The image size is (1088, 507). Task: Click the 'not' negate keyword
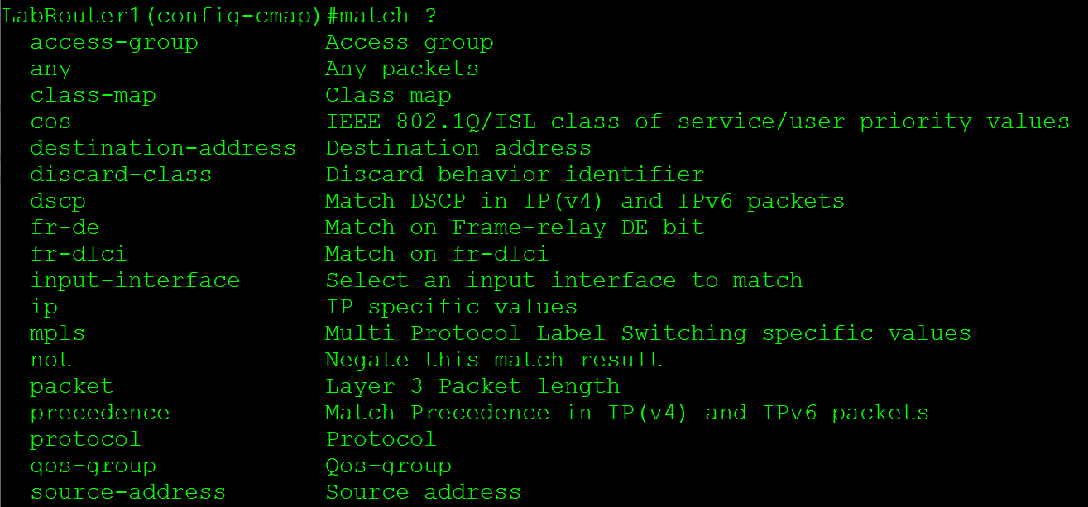[51, 360]
